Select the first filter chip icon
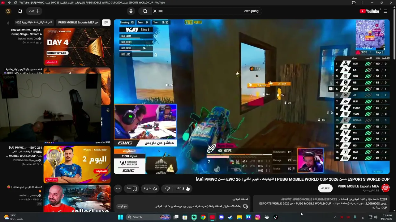The image size is (396, 222). click(x=106, y=23)
